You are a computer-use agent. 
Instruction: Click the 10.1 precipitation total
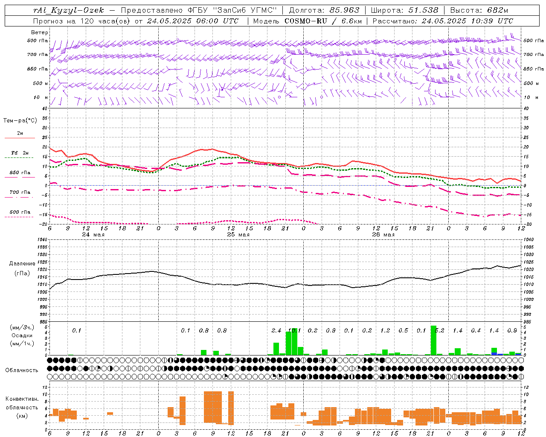tap(295, 331)
